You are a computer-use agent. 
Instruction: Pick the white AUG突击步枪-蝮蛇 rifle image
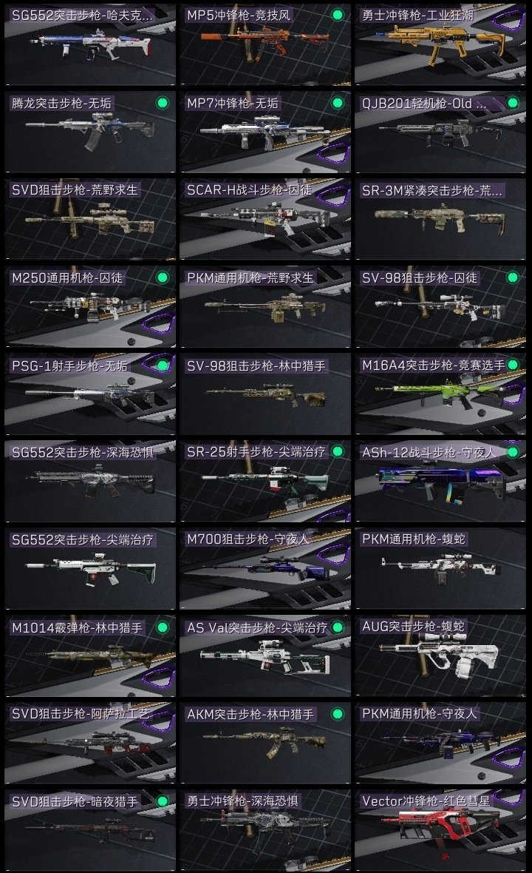440,658
